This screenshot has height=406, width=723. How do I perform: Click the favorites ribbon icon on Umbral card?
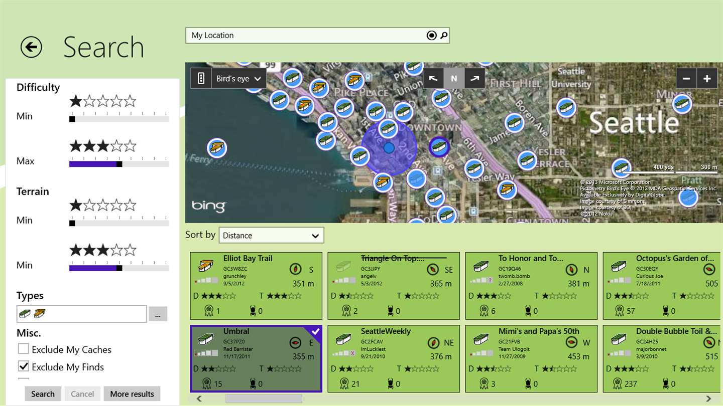(206, 384)
